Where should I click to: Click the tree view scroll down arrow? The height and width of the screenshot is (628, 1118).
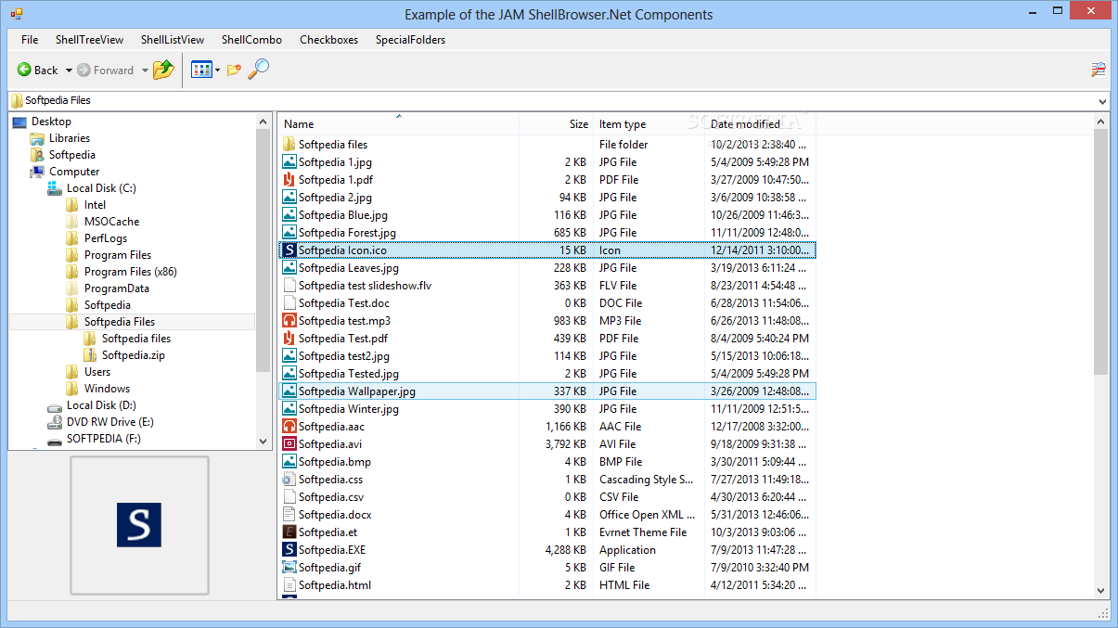(263, 442)
